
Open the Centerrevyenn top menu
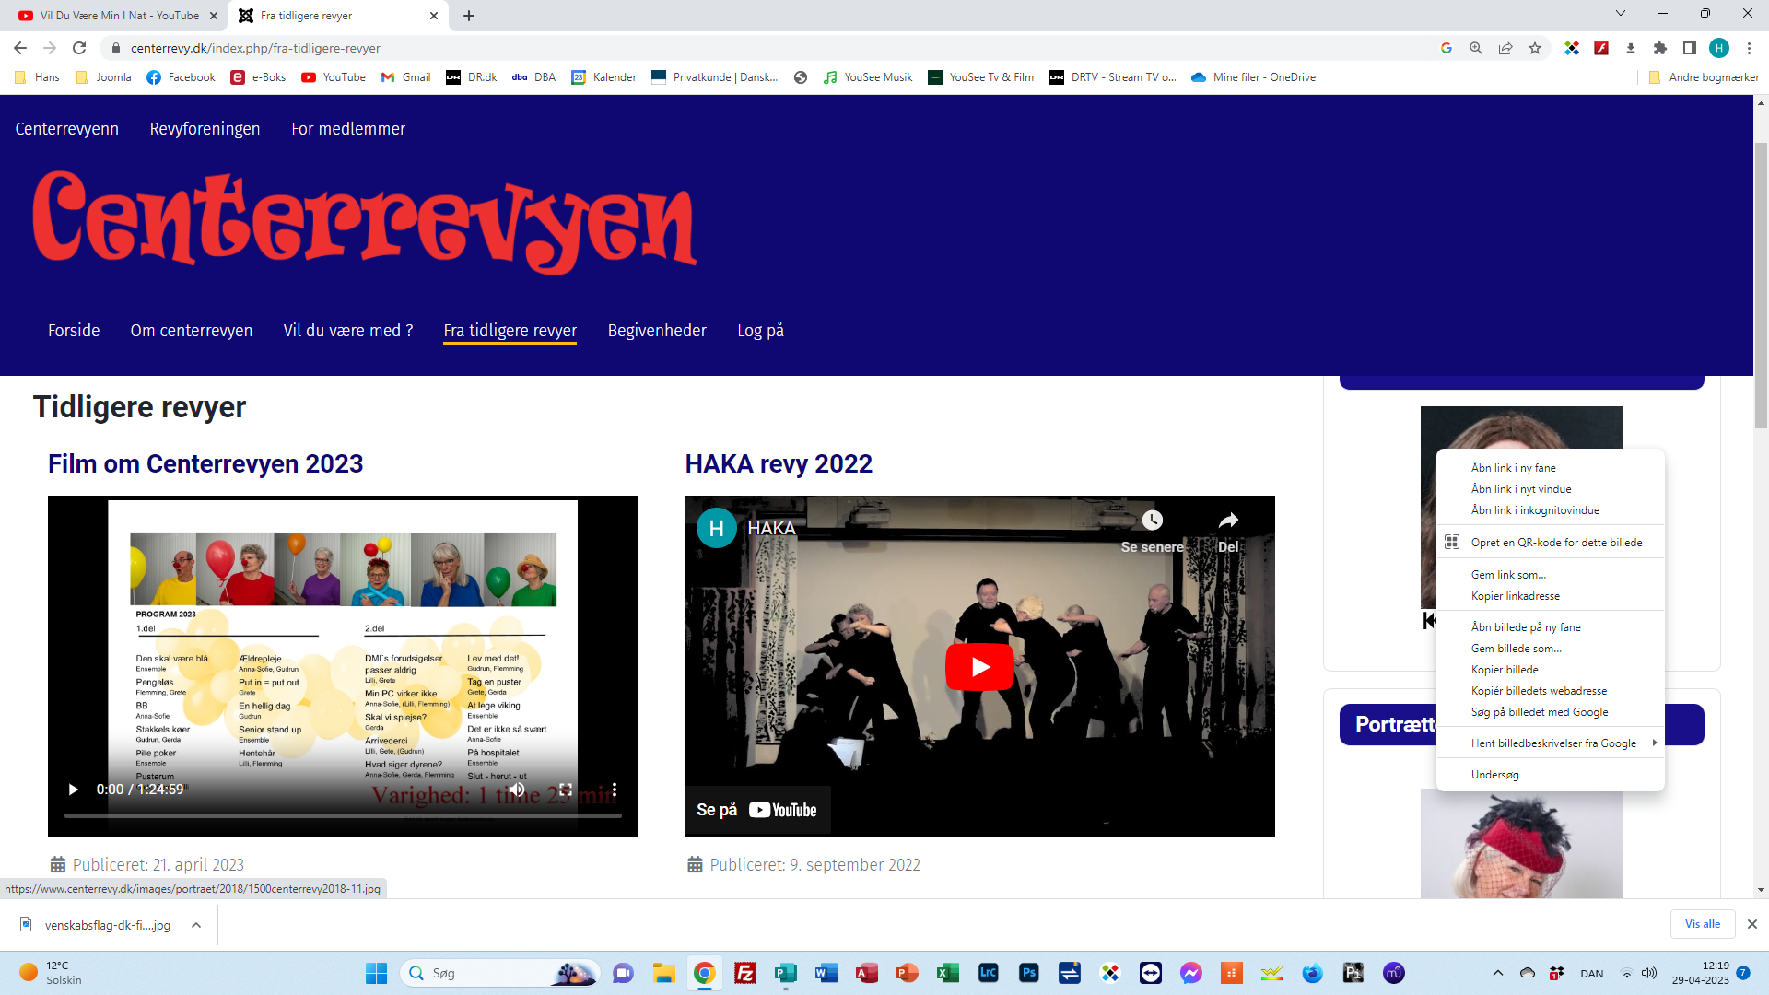pyautogui.click(x=66, y=129)
